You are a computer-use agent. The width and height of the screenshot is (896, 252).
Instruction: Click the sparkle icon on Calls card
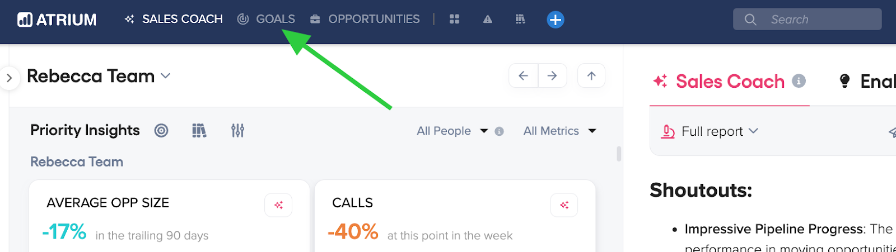(564, 205)
